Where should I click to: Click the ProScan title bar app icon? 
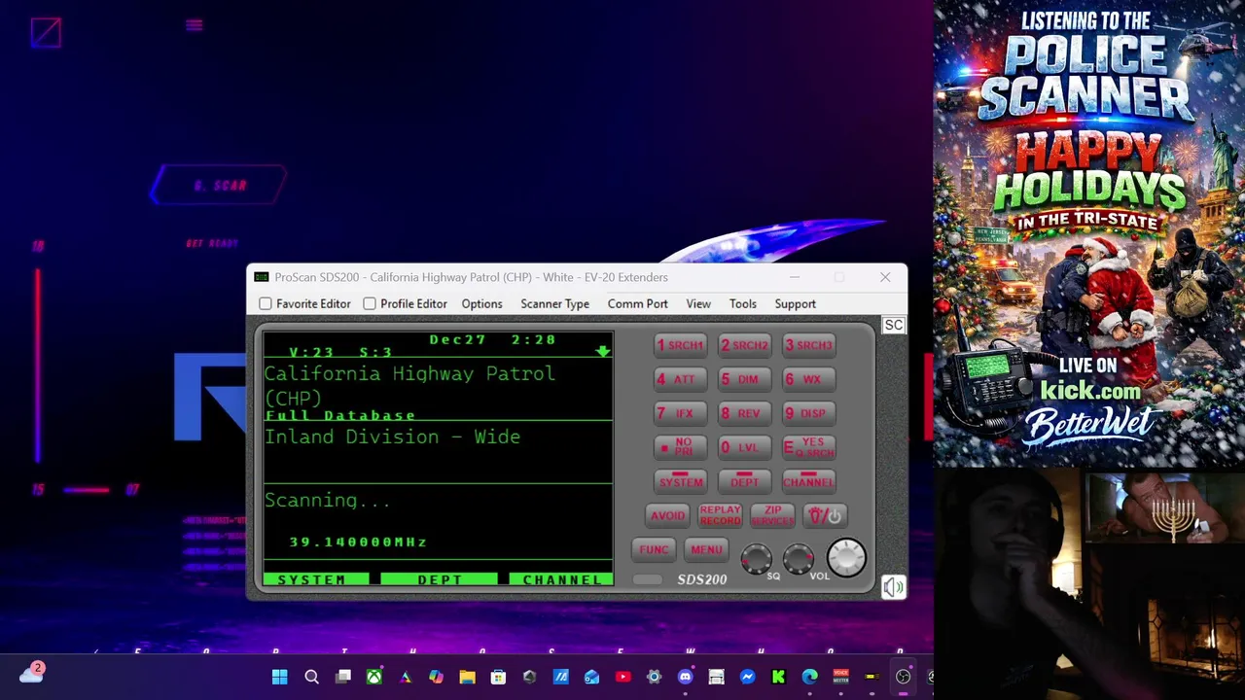tap(261, 277)
